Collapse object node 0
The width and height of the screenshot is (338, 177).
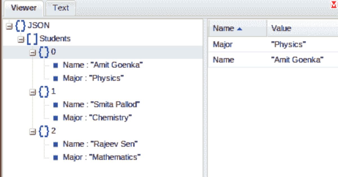33,52
